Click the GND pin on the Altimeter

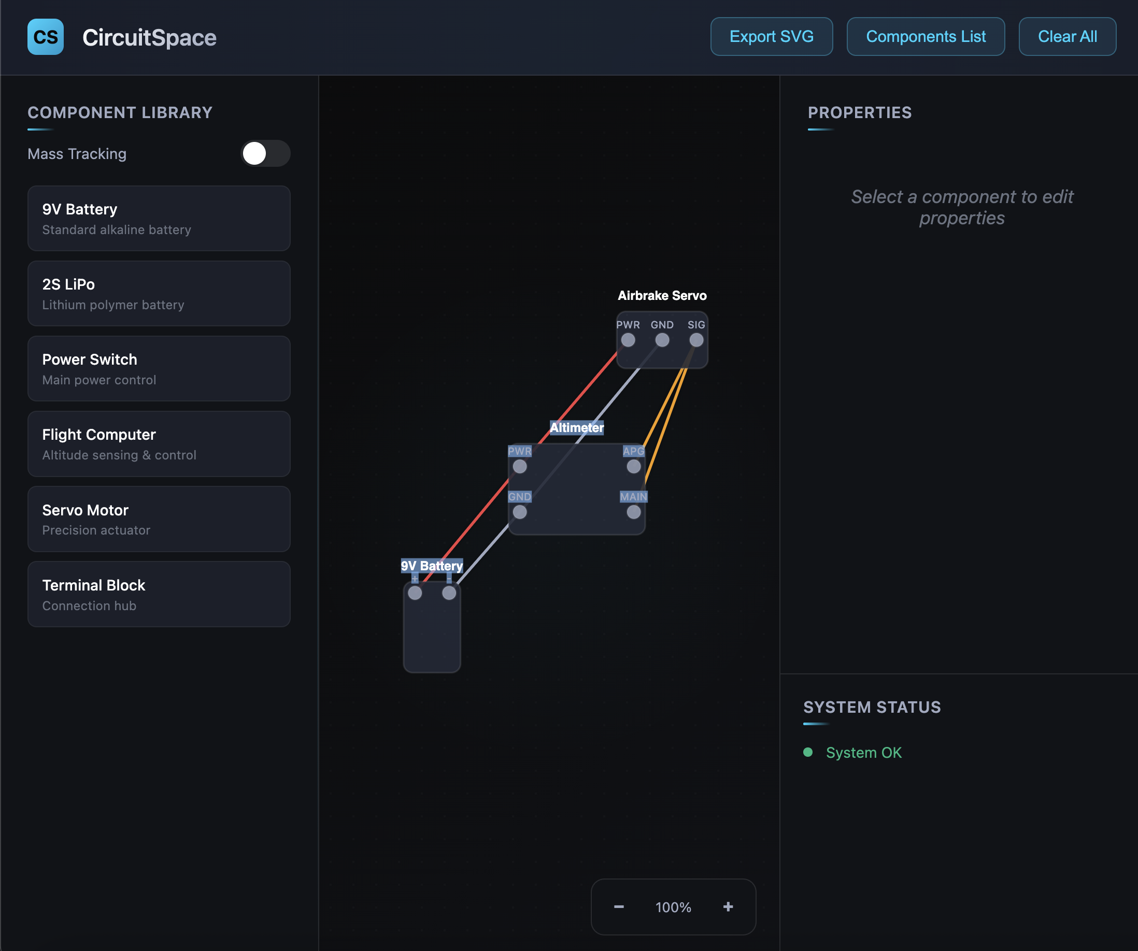coord(520,512)
